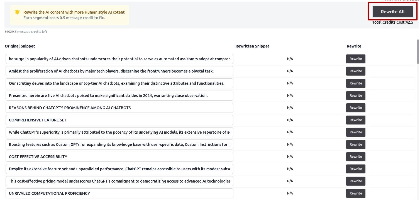Click the 'COMPREHENSIVE FEATURE SET' snippet field
The width and height of the screenshot is (420, 202).
click(119, 120)
